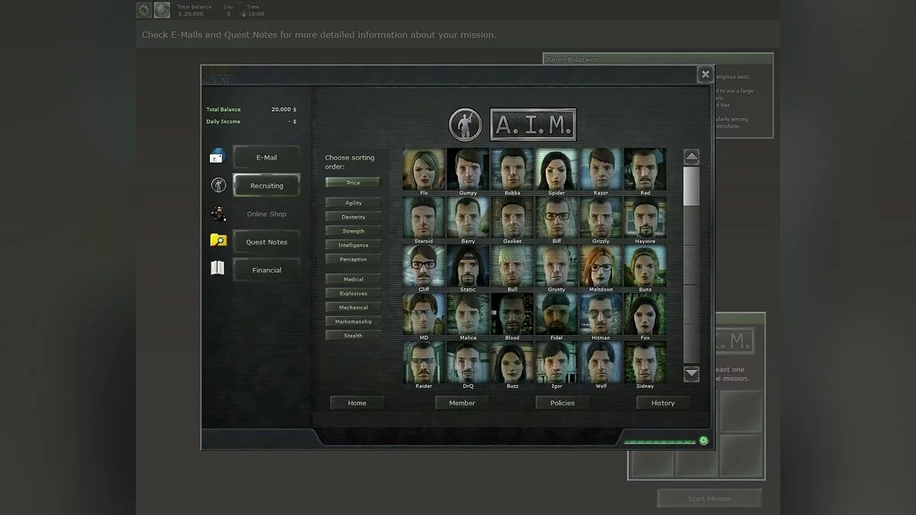This screenshot has width=916, height=515.
Task: Click the Quest Notes folder icon
Action: click(218, 240)
